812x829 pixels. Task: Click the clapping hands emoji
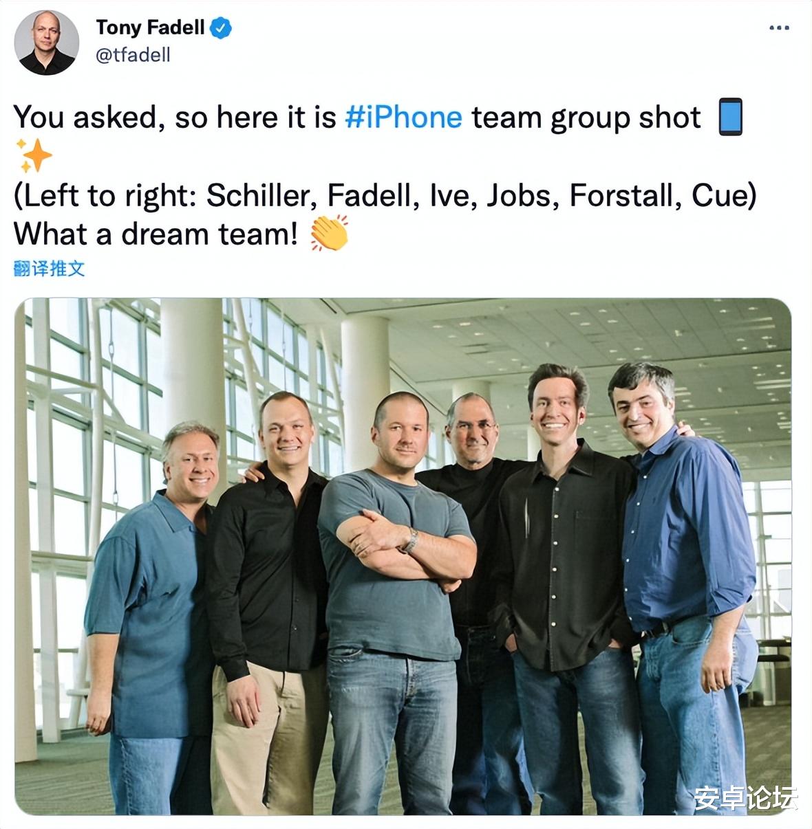tap(329, 233)
